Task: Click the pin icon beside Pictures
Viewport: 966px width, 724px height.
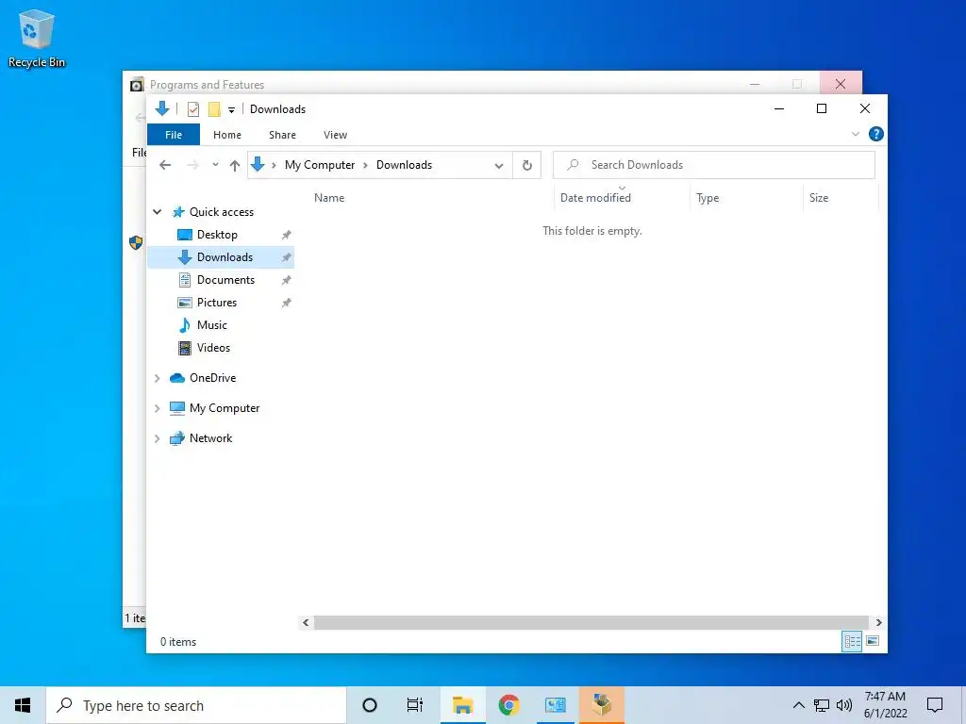Action: [287, 303]
